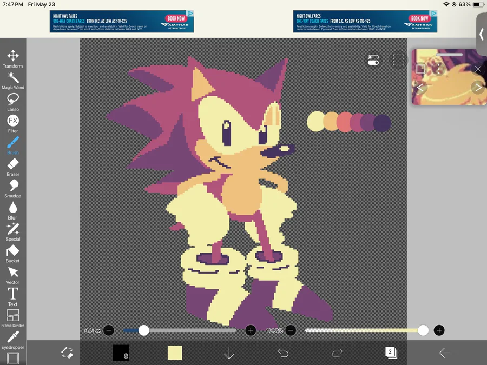Click the 100% opacity label

pos(274,330)
